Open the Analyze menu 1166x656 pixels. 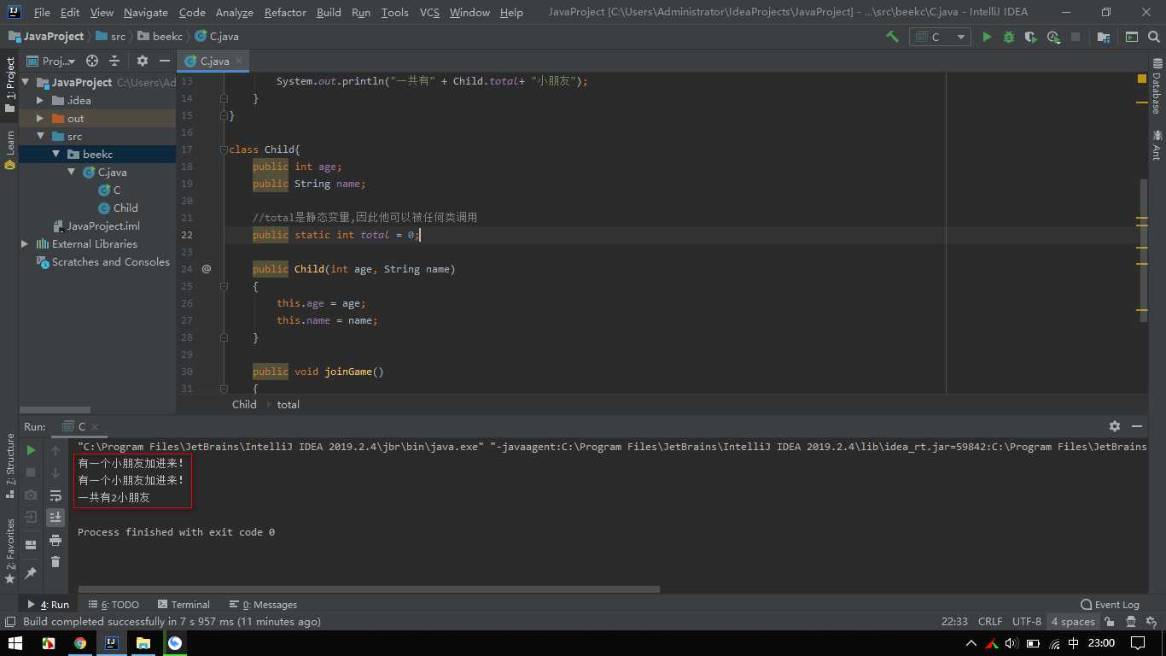click(x=235, y=12)
